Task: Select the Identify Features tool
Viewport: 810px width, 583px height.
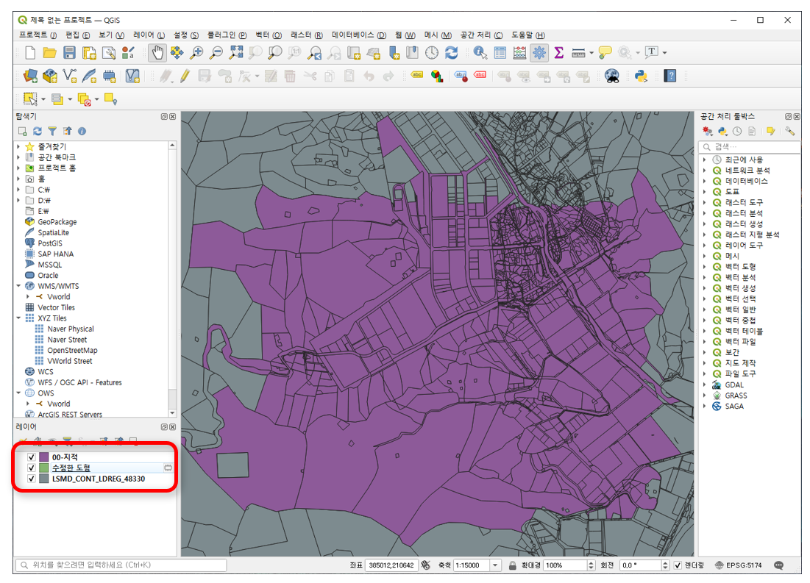Action: click(480, 53)
